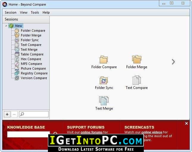The width and height of the screenshot is (192, 152).
Task: Open the online videos link
Action: [152, 132]
